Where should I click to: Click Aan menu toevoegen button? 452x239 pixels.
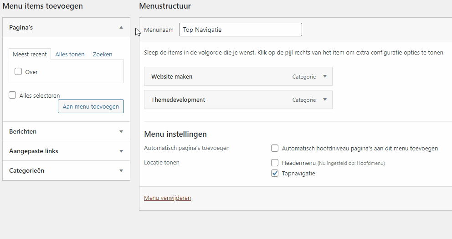(91, 106)
